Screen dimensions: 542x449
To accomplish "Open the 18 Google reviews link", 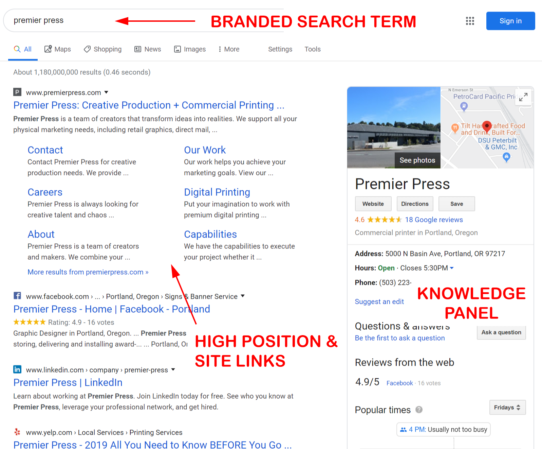I will [x=434, y=220].
